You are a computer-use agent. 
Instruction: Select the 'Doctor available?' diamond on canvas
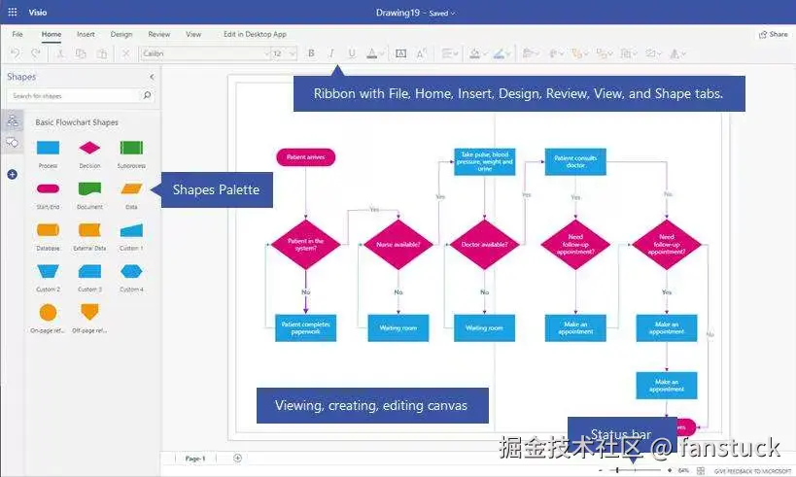point(484,244)
